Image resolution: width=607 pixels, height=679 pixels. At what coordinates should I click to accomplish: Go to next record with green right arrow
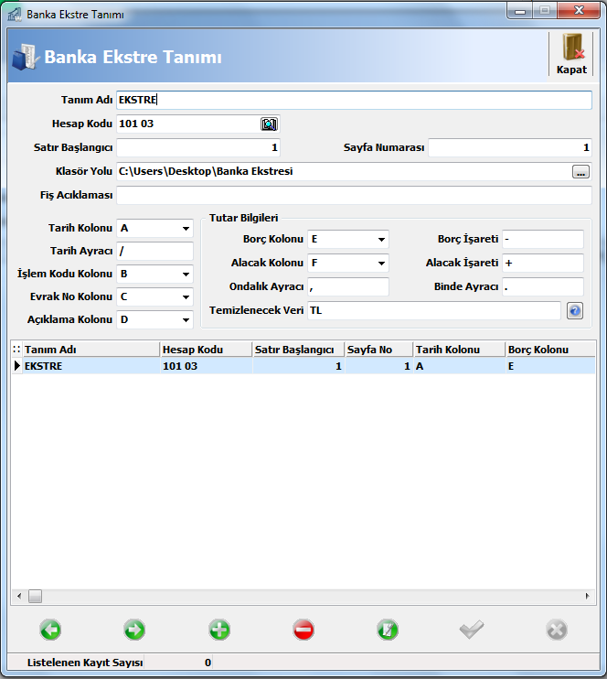pyautogui.click(x=134, y=630)
